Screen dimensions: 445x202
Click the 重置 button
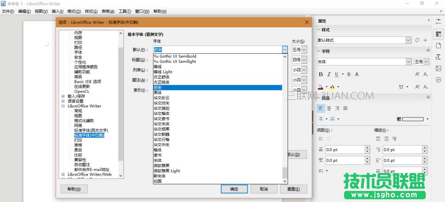tap(293, 189)
